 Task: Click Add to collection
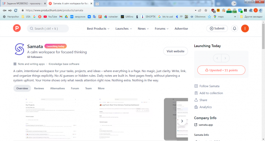[x=209, y=93]
